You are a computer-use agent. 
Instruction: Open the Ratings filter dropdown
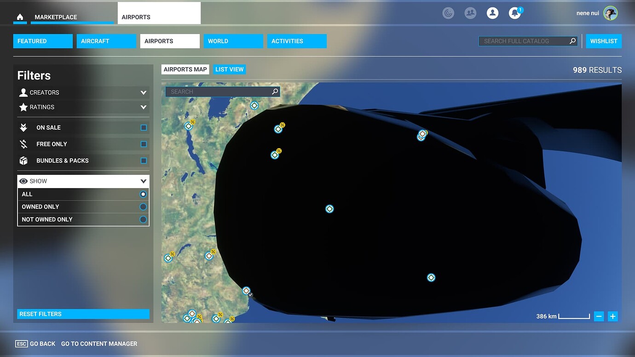pos(143,107)
